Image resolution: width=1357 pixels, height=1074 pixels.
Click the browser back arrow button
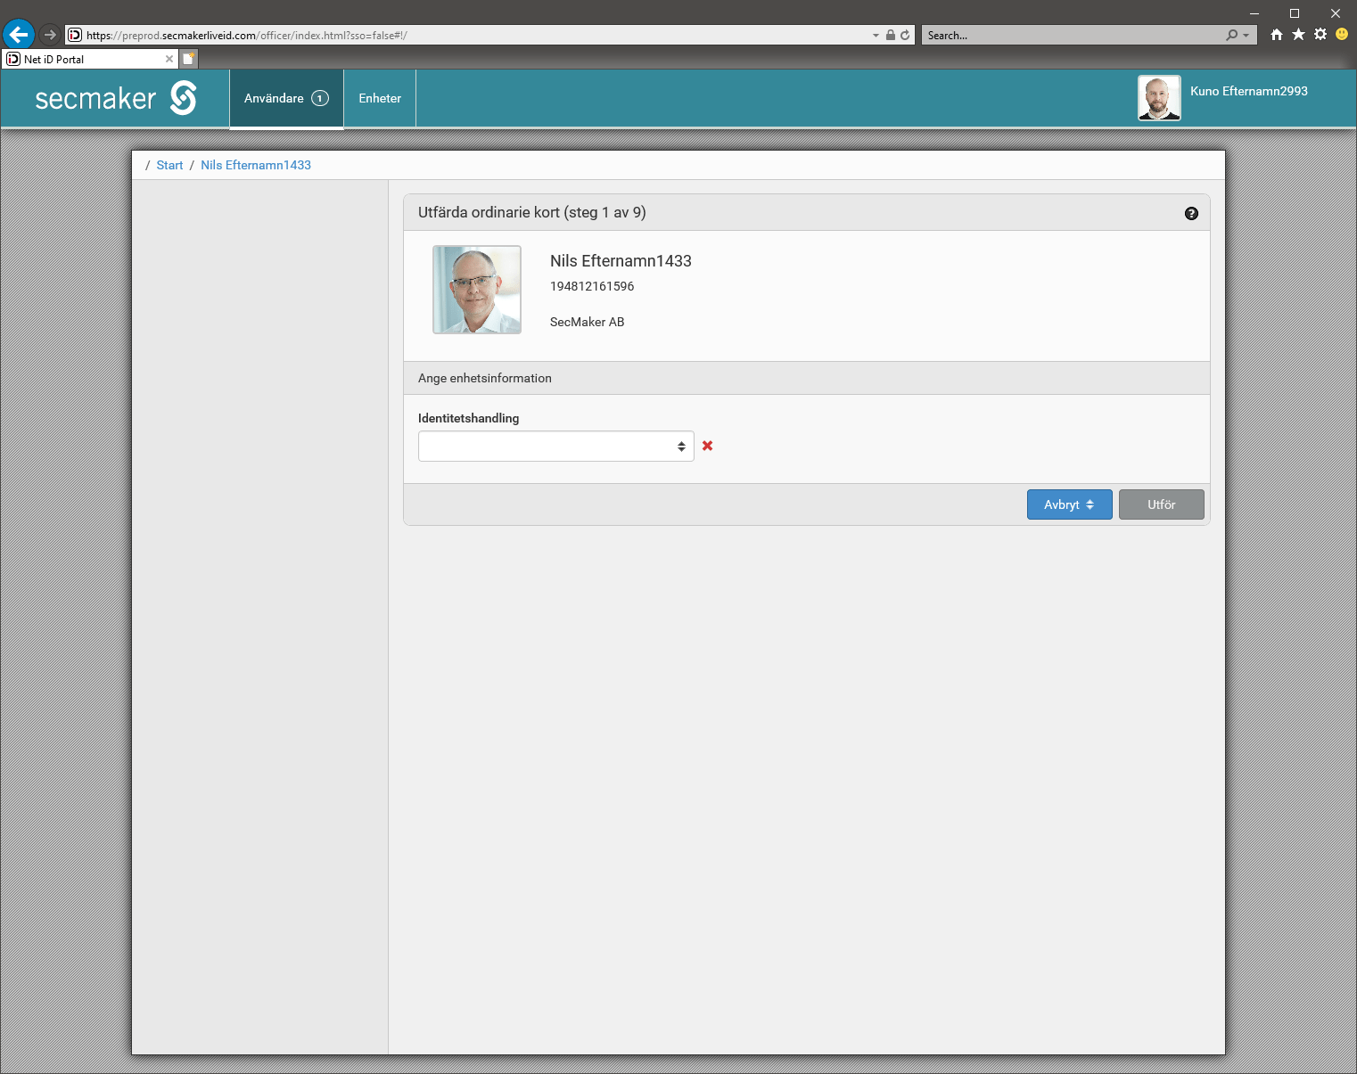click(19, 35)
